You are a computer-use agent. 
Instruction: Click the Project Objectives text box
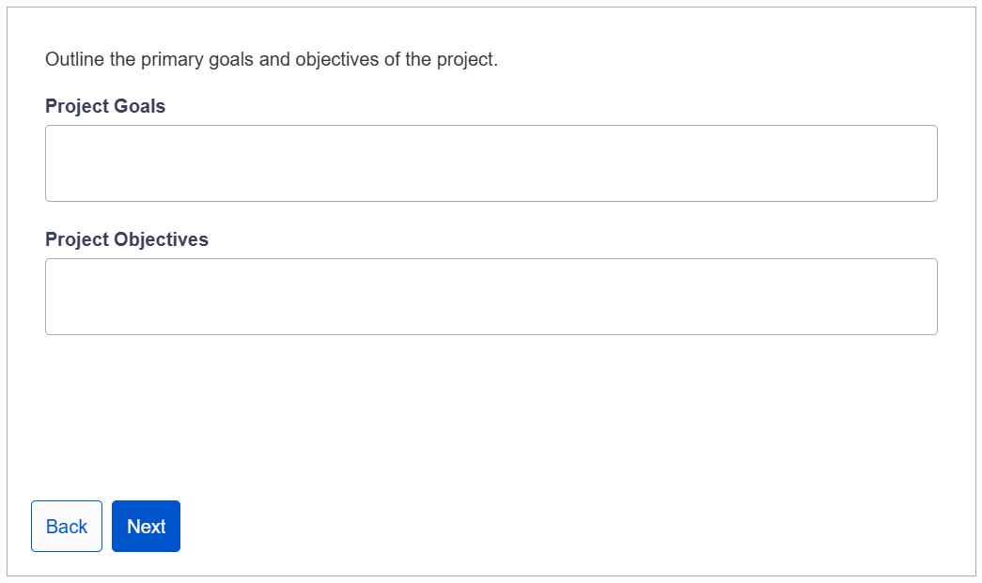coord(491,297)
